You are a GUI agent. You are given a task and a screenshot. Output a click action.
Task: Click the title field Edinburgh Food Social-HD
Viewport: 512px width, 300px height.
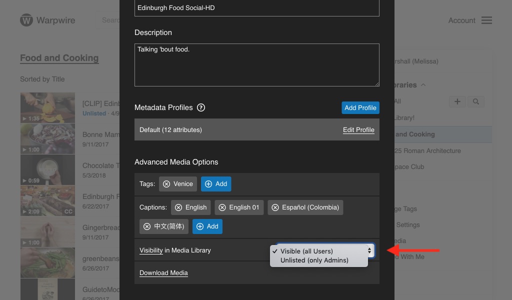[257, 8]
